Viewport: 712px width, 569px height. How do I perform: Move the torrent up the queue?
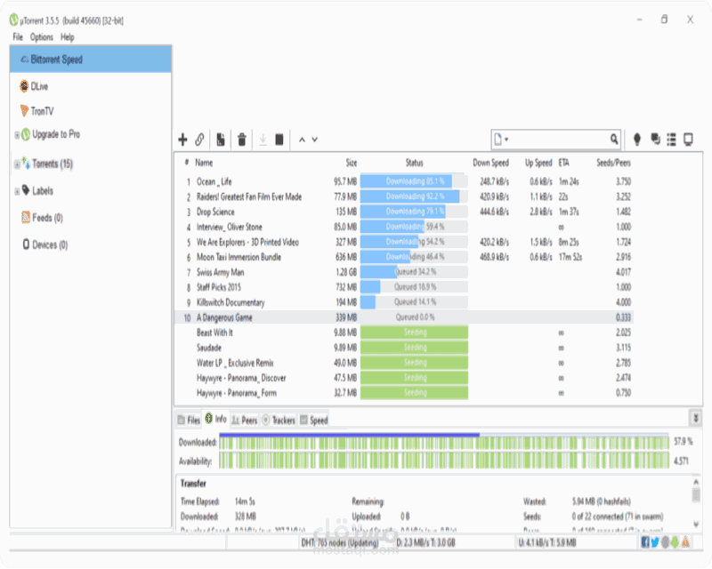point(302,140)
